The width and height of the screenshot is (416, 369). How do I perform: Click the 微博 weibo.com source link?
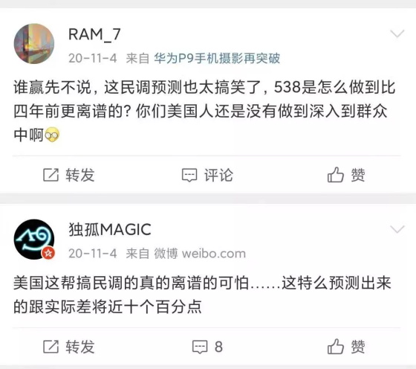click(200, 254)
